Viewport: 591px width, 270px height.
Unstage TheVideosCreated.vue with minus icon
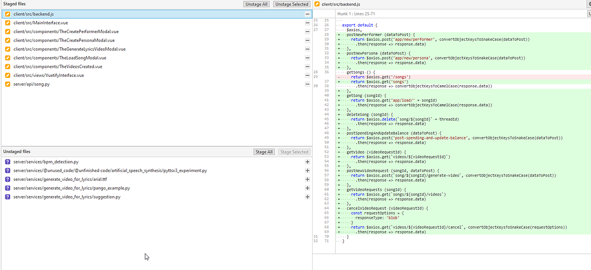point(307,67)
